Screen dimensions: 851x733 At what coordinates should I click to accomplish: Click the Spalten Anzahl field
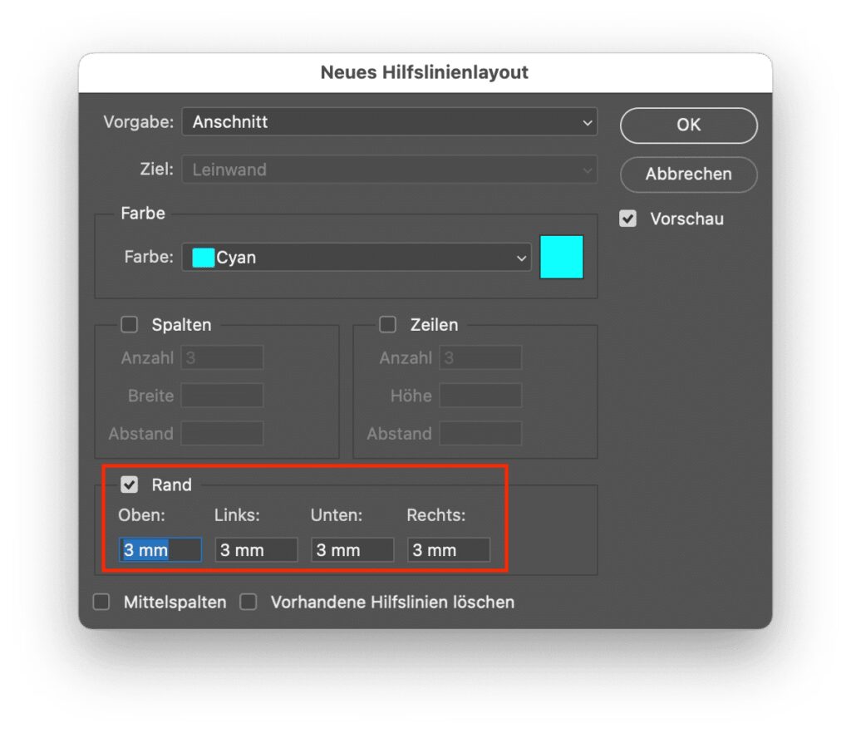click(222, 358)
